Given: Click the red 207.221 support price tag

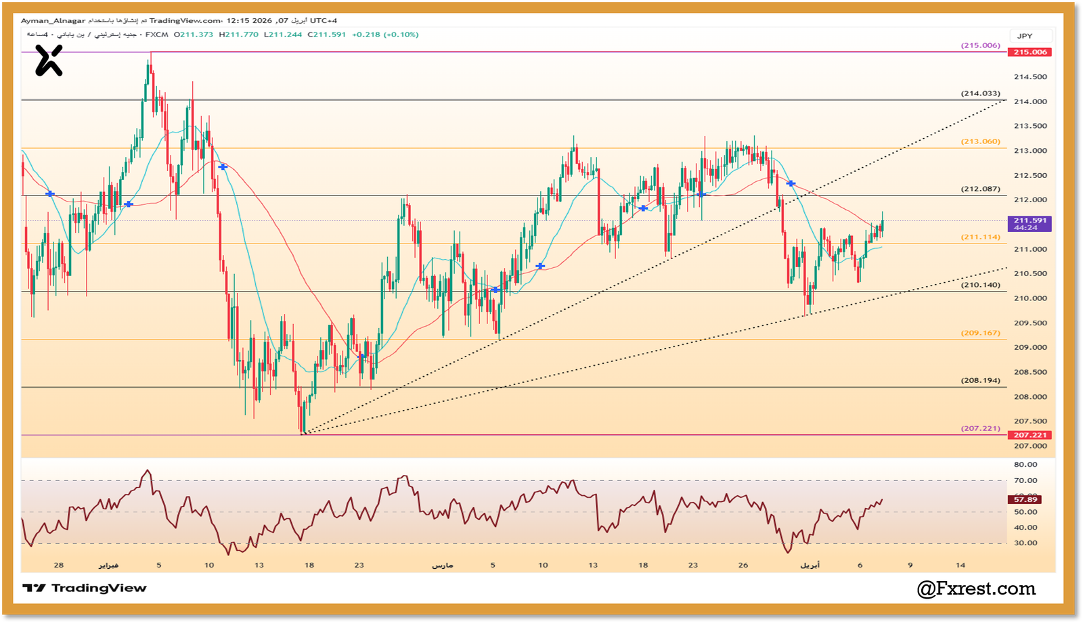Looking at the screenshot, I should click(1030, 436).
